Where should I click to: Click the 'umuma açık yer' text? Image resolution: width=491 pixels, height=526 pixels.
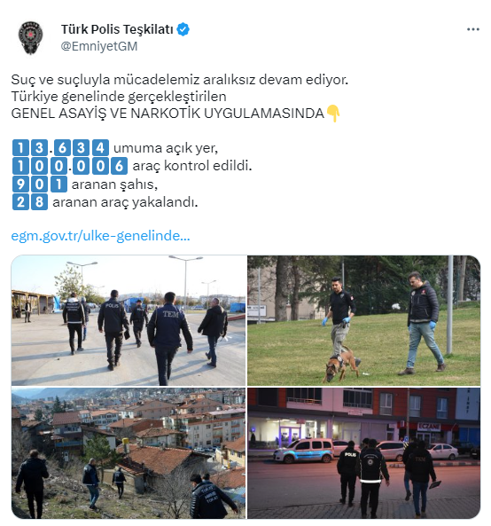point(166,148)
